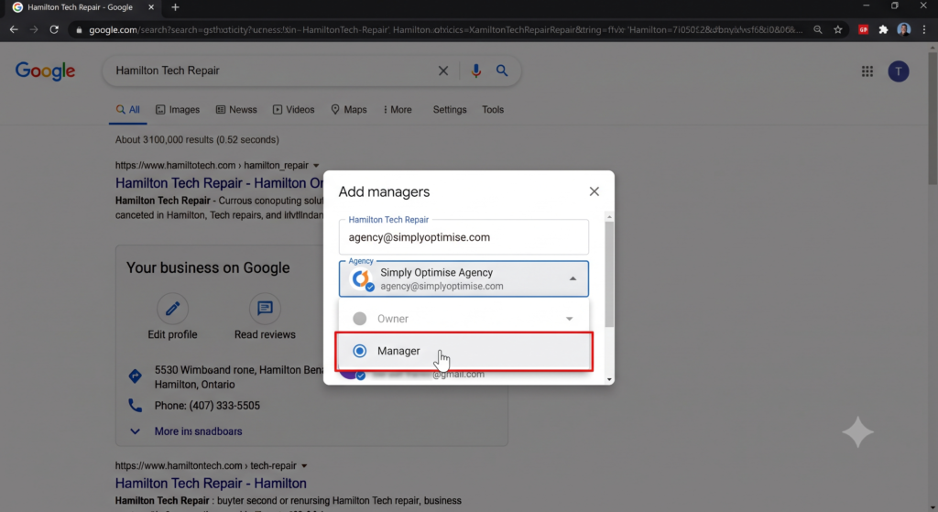Open the Chrome three-dot menu
This screenshot has width=938, height=512.
[924, 29]
